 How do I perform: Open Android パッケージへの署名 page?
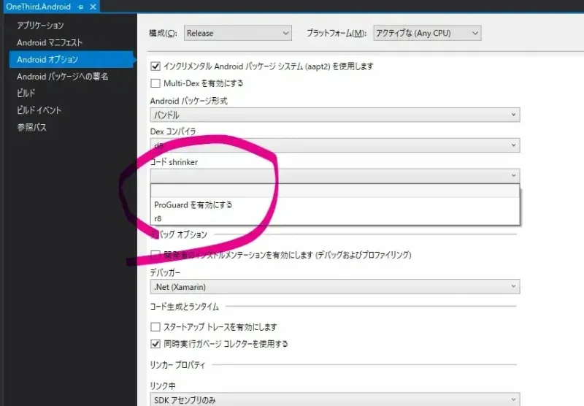click(x=63, y=76)
